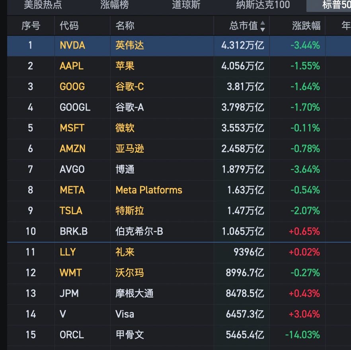Click the -3.64% change value
Image resolution: width=351 pixels, height=350 pixels.
click(x=305, y=169)
